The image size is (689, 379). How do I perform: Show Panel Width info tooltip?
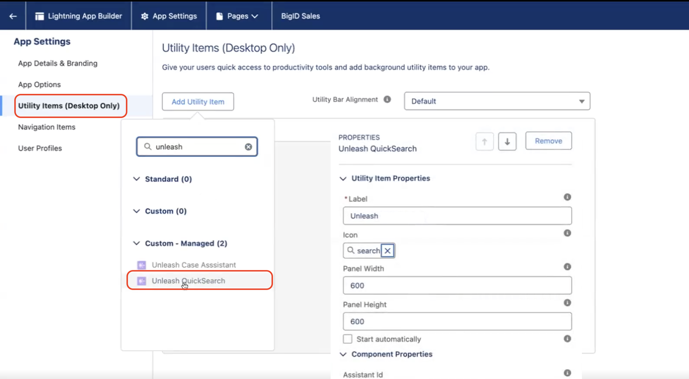(x=567, y=267)
